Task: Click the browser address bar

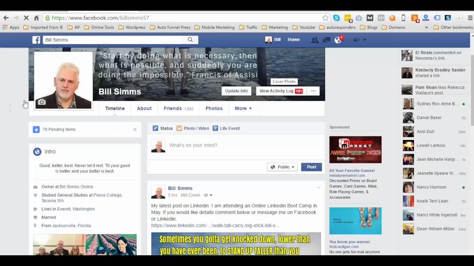Action: click(x=185, y=18)
